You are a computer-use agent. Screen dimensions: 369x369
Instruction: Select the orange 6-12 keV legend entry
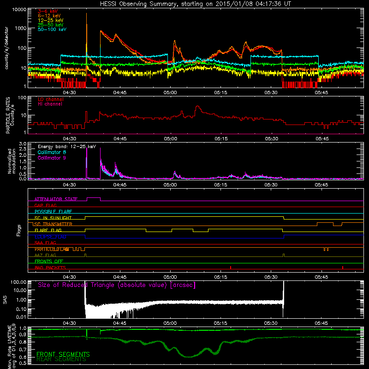pos(49,16)
